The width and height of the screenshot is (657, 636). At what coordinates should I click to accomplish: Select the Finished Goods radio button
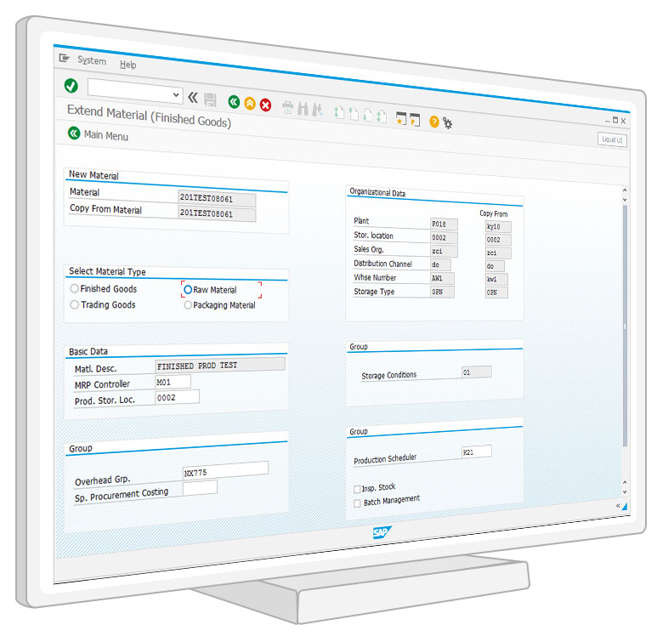pos(75,289)
